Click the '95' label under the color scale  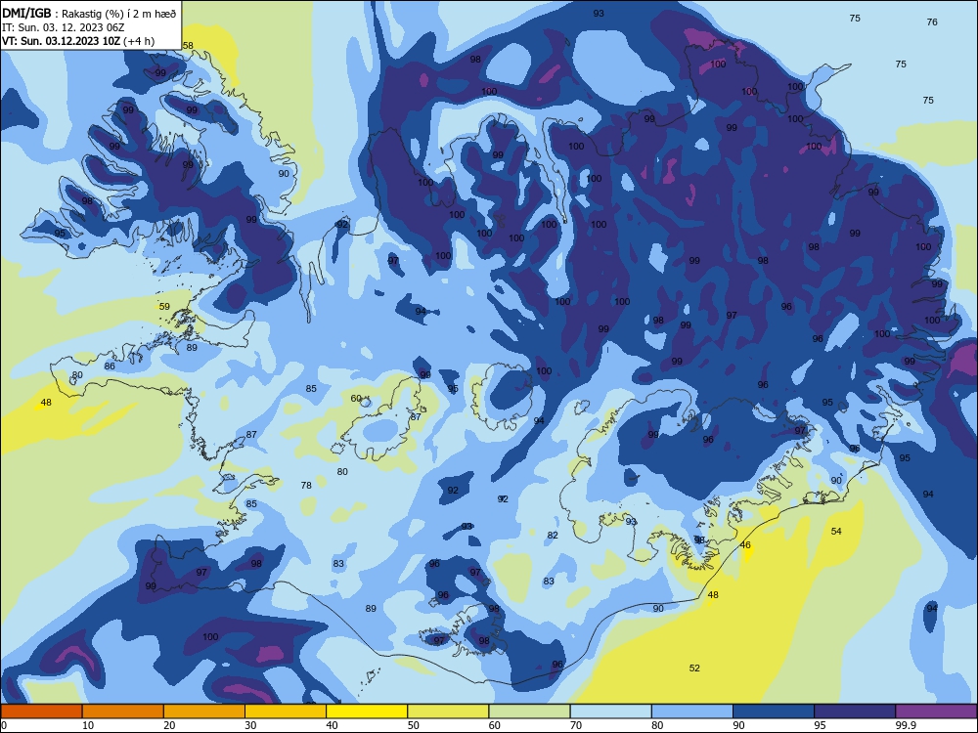coord(821,725)
